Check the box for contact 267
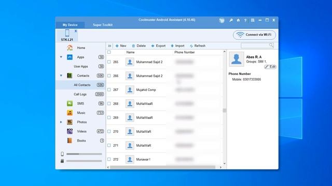This screenshot has width=332, height=186. click(109, 89)
